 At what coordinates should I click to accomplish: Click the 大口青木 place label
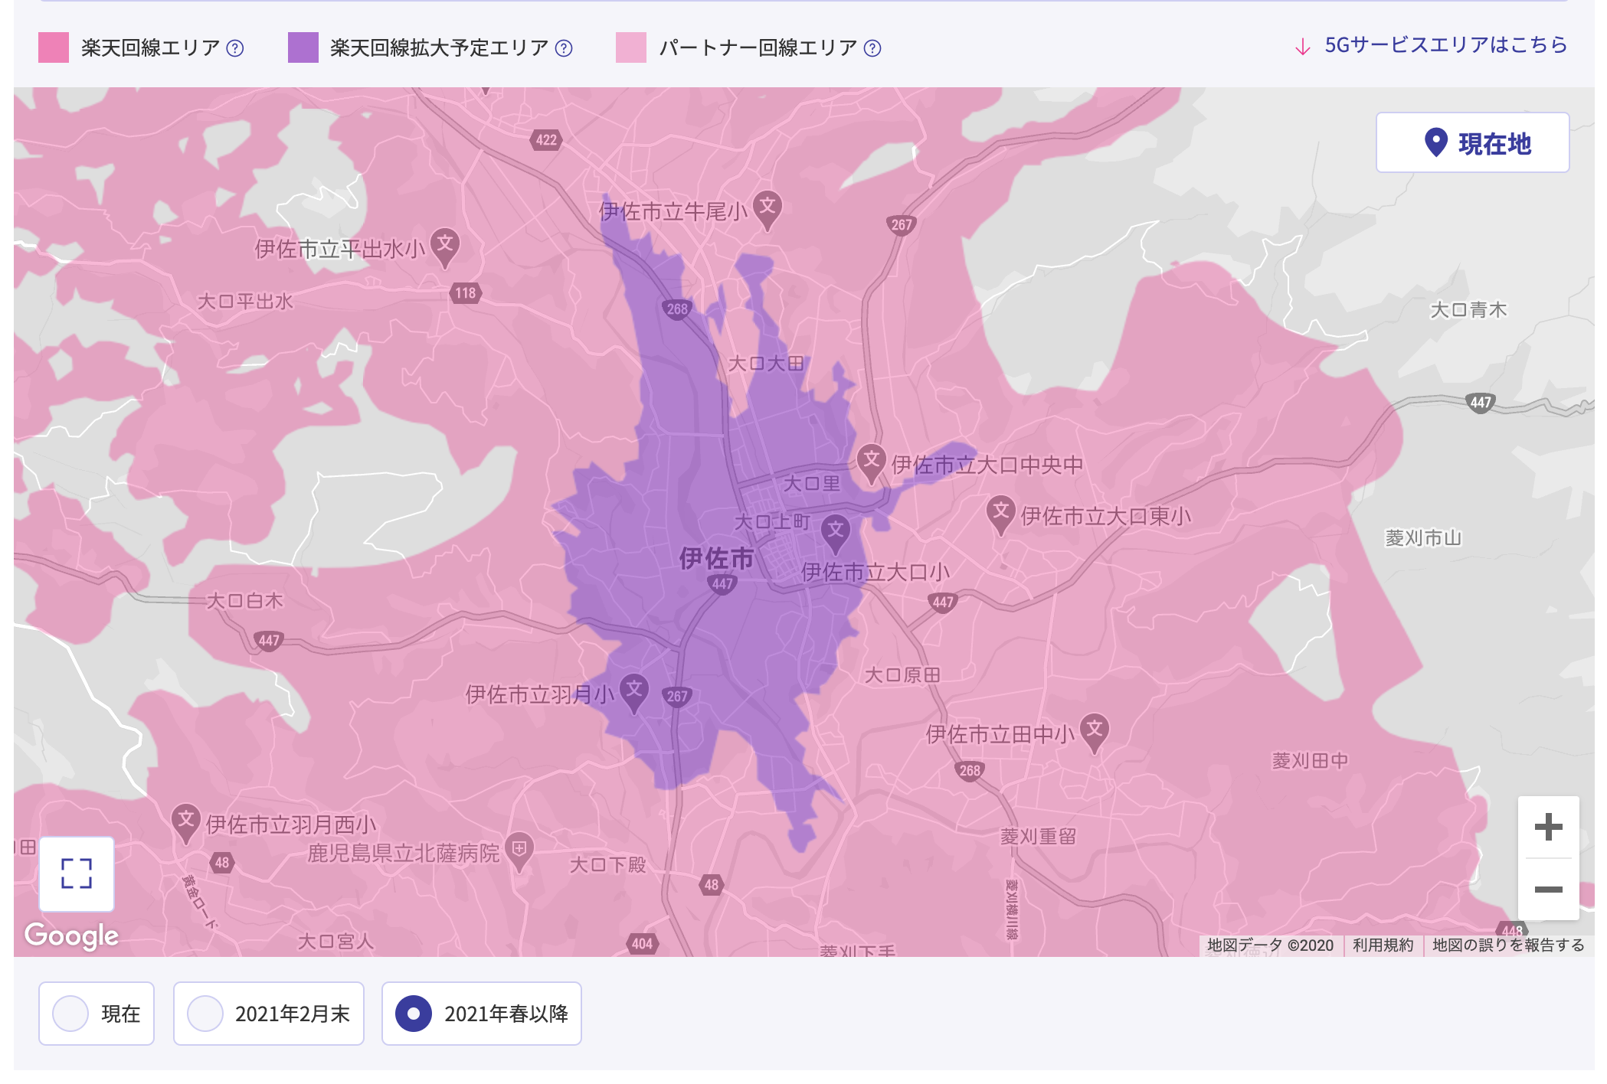(x=1468, y=310)
